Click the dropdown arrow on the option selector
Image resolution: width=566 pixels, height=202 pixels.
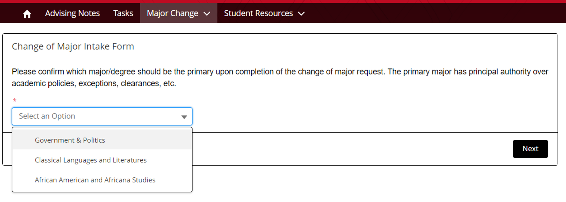coord(184,117)
